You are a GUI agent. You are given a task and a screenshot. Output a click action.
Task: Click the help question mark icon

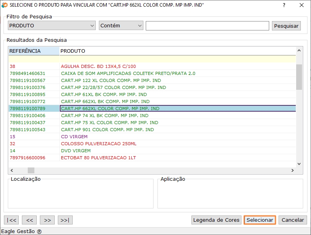point(284,5)
